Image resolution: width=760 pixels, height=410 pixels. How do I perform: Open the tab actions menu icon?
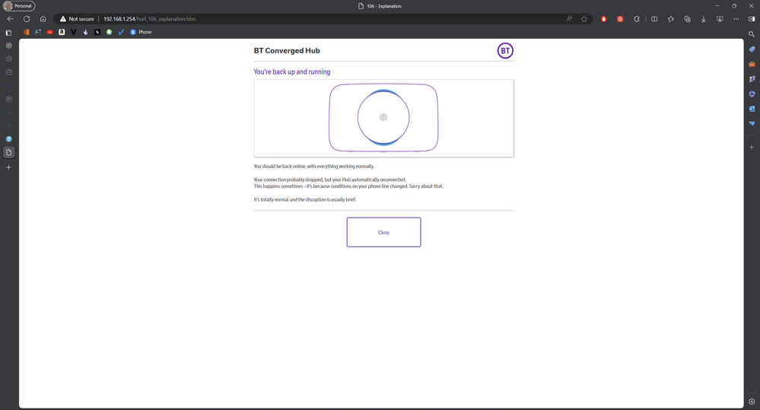(8, 33)
